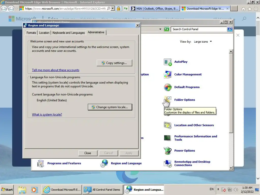Viewport: 260px width, 195px height.
Task: Open RemoteApp and Desktop Connections icon
Action: 168,163
